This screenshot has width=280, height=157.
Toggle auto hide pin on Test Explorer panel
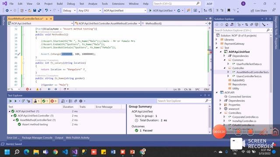point(205,95)
